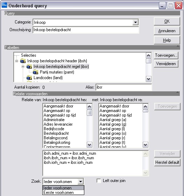Screen dimensions: 184x196
Task: Click the Landcodes table icon
Action: coord(29,78)
